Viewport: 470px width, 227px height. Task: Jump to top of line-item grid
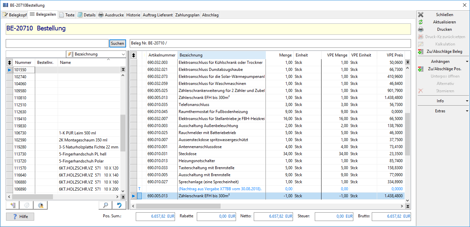pos(408,62)
